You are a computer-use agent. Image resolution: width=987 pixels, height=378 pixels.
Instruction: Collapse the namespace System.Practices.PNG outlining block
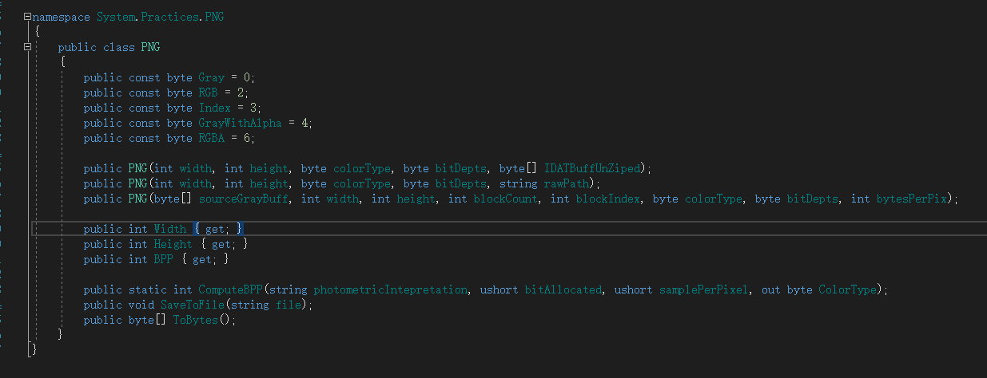point(28,17)
